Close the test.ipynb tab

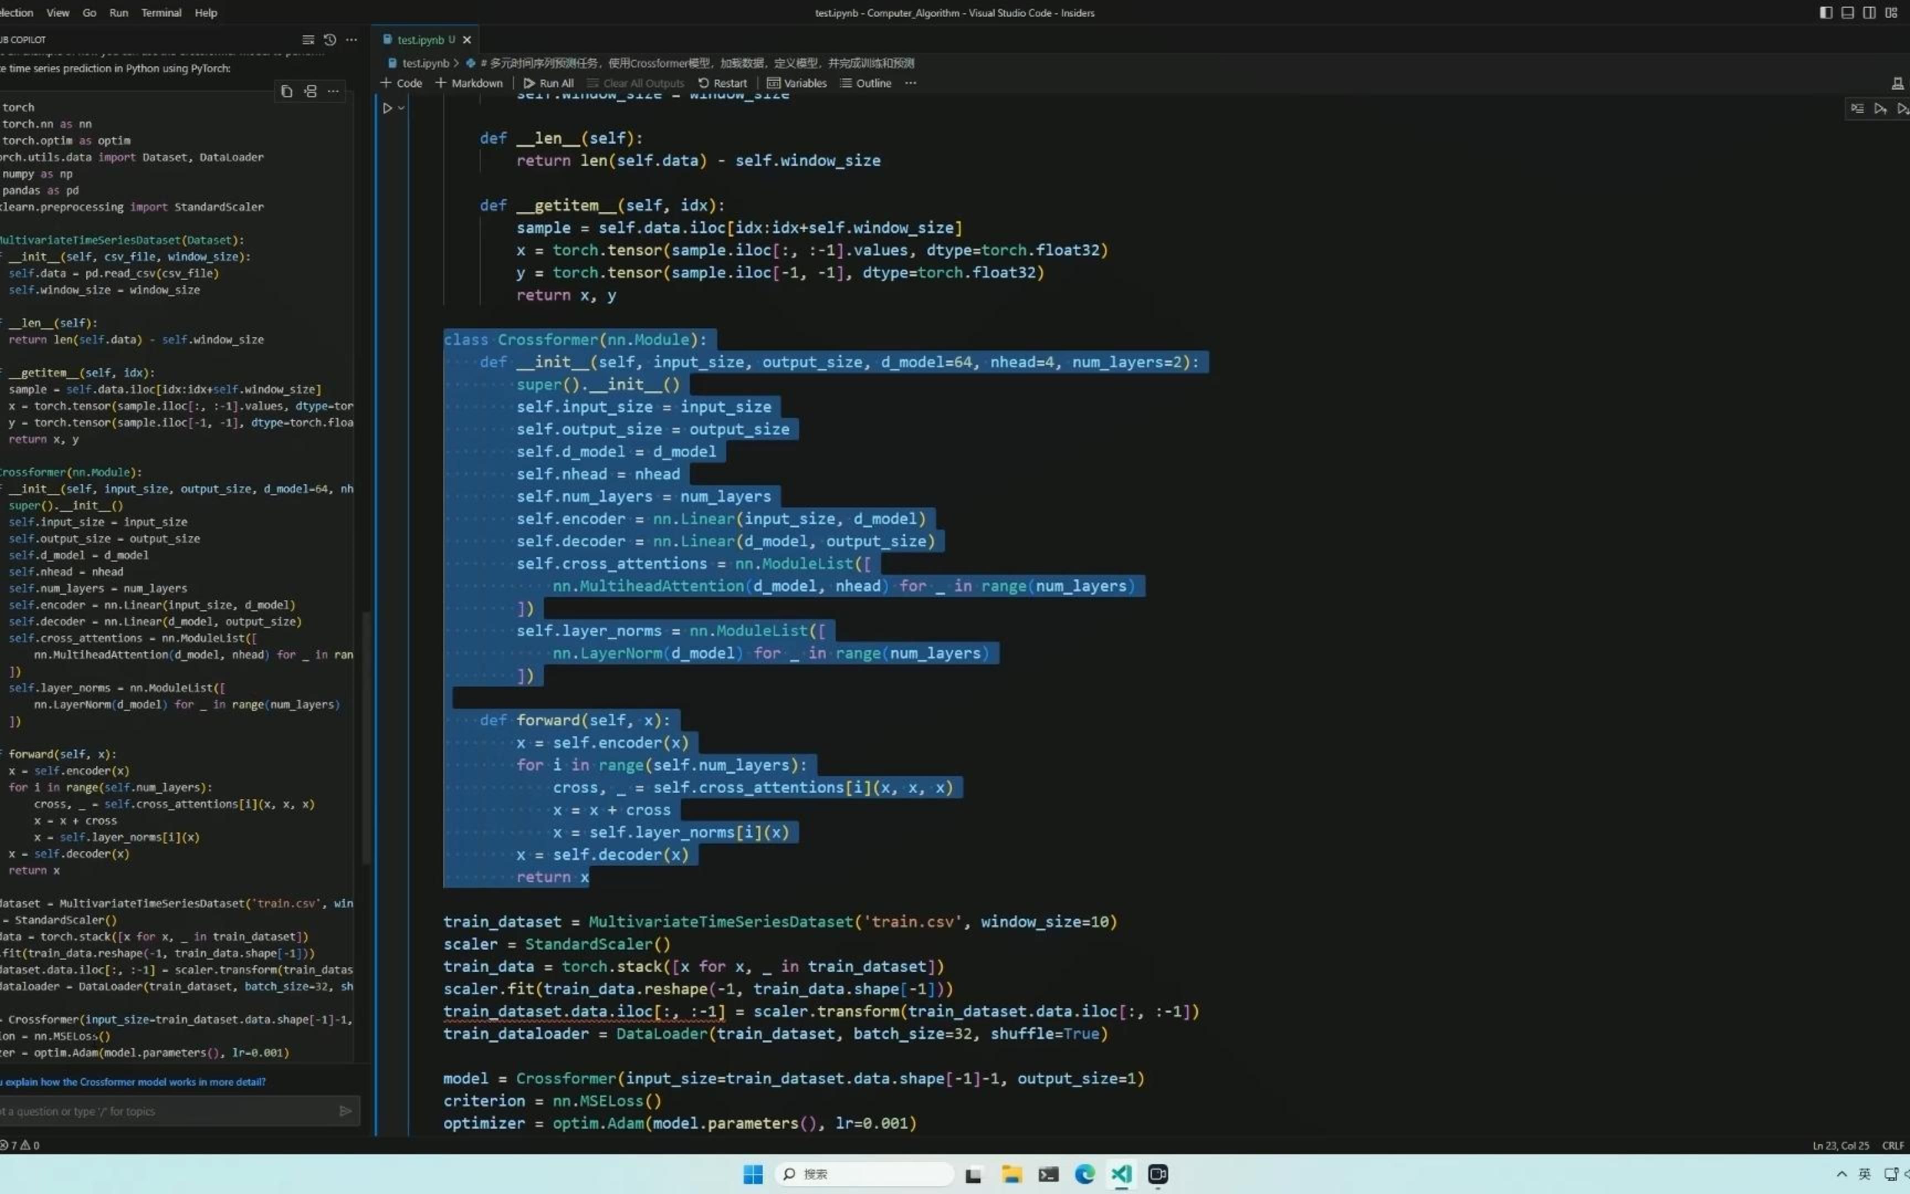(466, 39)
